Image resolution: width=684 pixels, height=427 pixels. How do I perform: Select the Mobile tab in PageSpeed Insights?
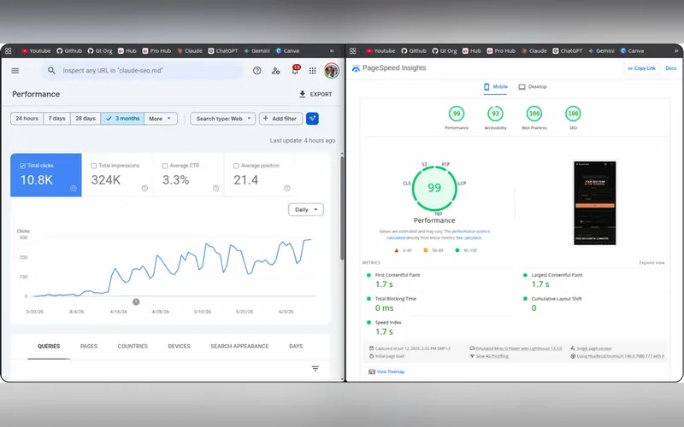[x=496, y=87]
